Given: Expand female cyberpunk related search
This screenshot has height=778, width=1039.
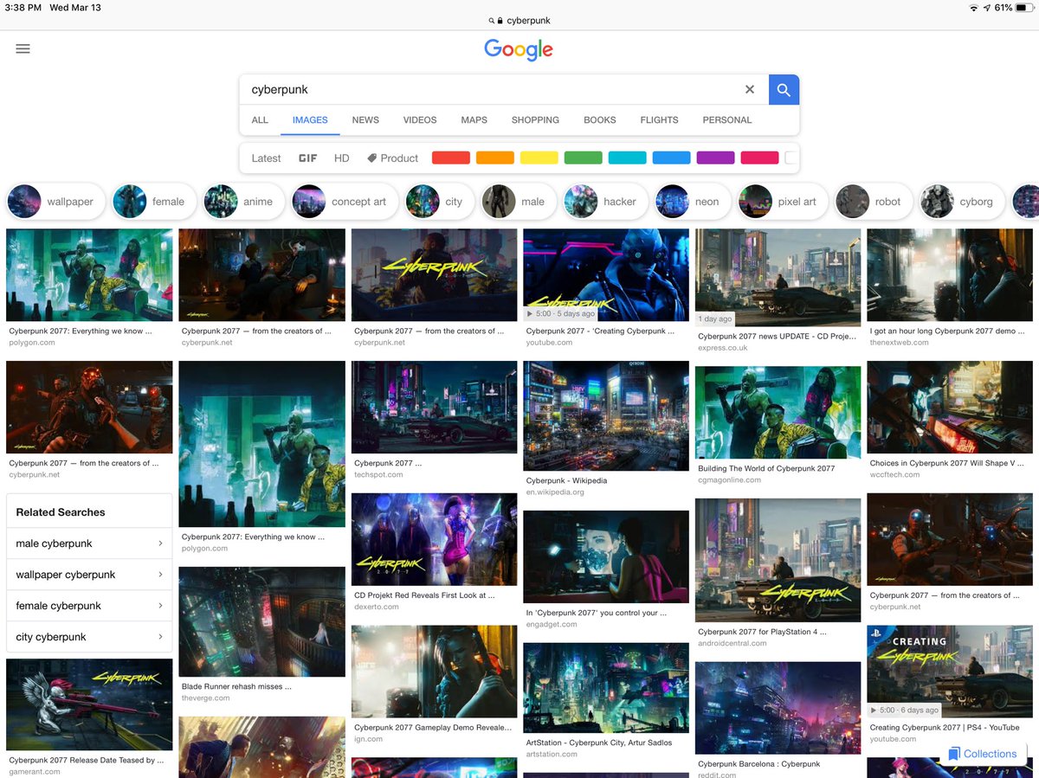Looking at the screenshot, I should point(89,606).
